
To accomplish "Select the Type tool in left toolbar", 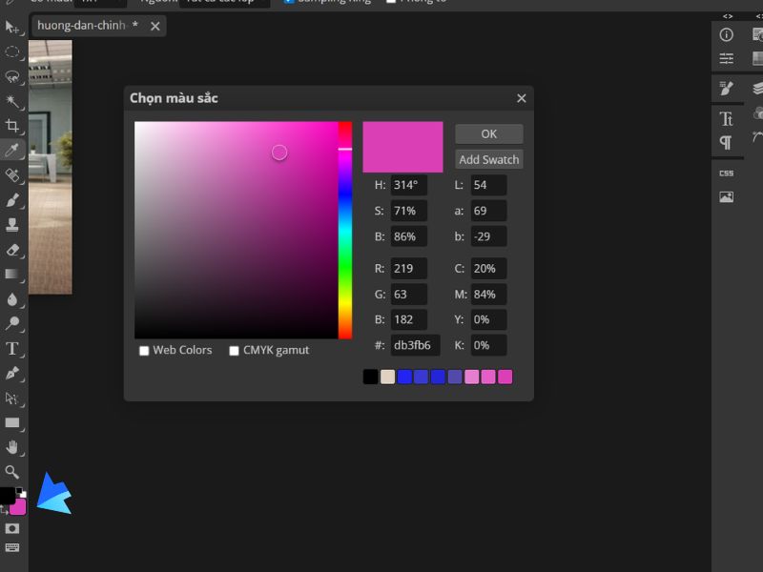I will pos(11,348).
